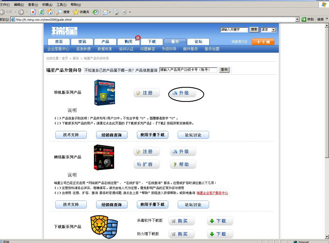
Task: Click the 扩容 button
Action: pyautogui.click(x=147, y=164)
